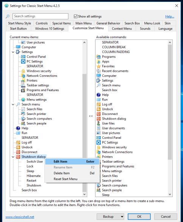The image size is (183, 222).
Task: Switch to the Language tab
Action: [x=166, y=29]
